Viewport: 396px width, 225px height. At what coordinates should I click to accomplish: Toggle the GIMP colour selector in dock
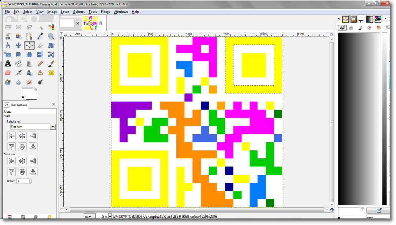click(x=342, y=28)
